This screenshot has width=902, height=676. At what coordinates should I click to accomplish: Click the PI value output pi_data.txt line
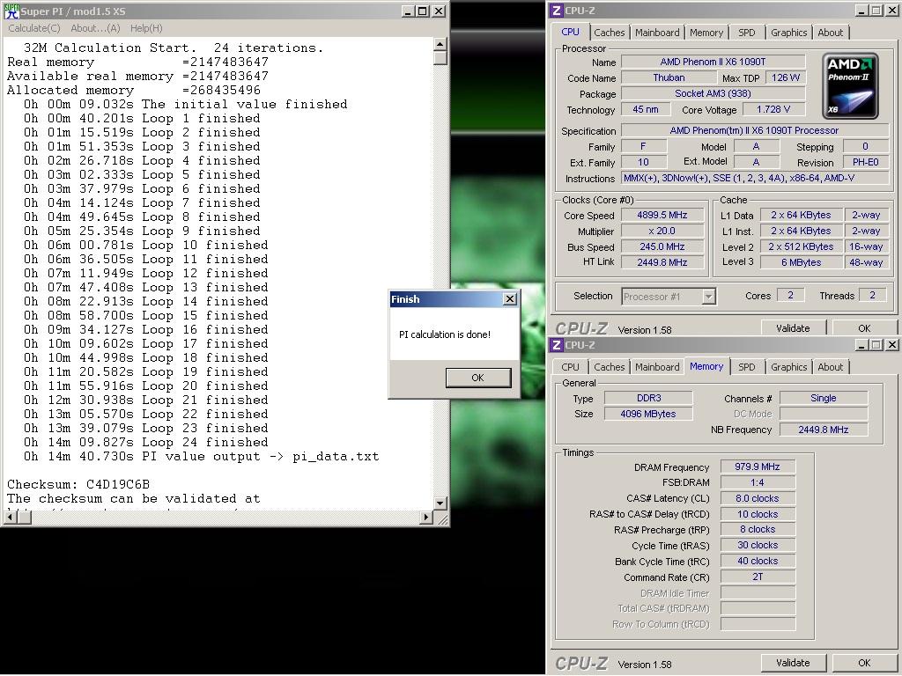click(x=202, y=457)
